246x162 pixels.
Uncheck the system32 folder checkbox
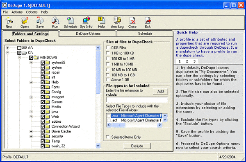pos(43,63)
